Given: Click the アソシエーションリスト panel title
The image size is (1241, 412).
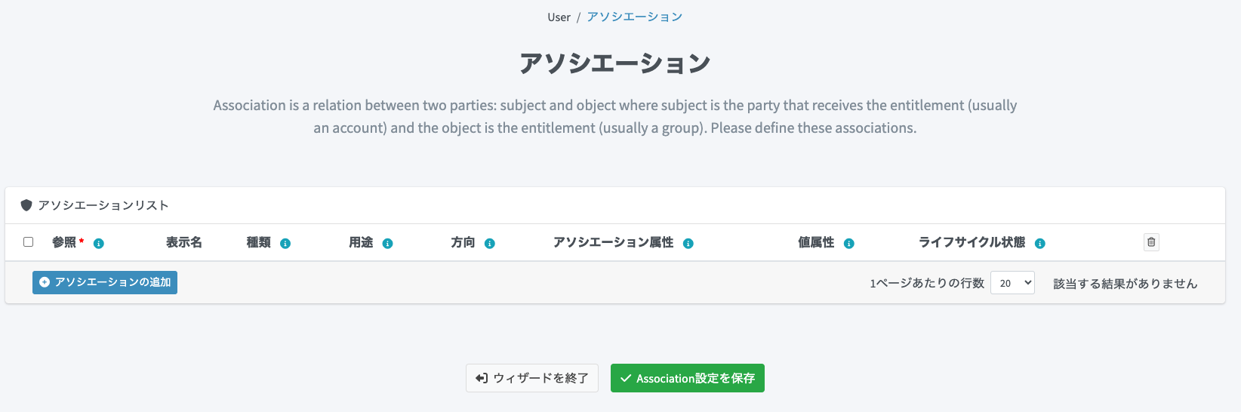Looking at the screenshot, I should 103,205.
